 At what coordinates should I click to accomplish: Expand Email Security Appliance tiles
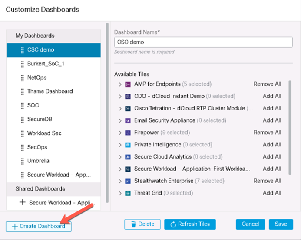click(120, 121)
